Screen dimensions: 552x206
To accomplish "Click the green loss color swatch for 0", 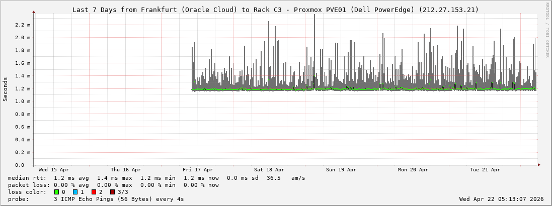I will click(57, 192).
